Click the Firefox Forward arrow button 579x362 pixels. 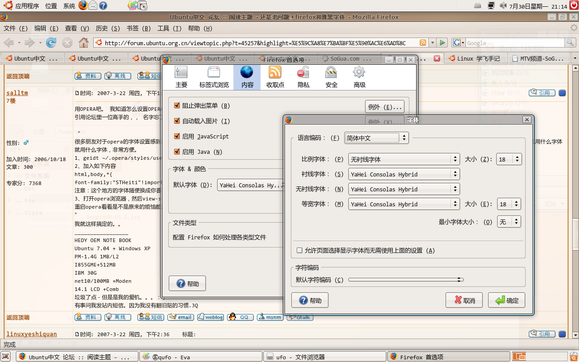coord(29,43)
